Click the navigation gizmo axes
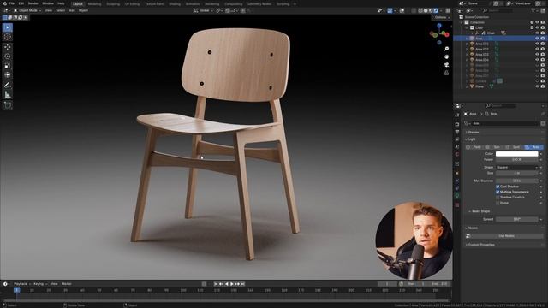This screenshot has height=308, width=548. pos(439,34)
